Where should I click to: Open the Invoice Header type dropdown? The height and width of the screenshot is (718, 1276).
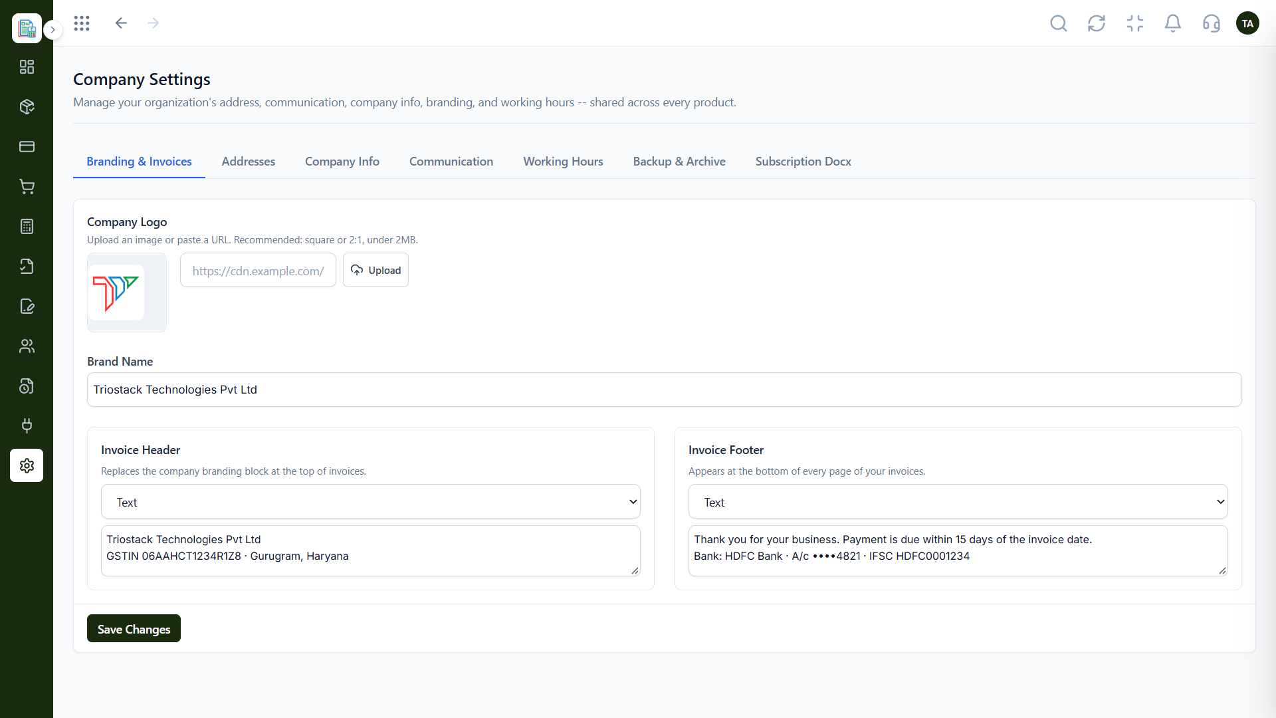click(x=370, y=502)
